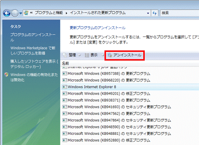This screenshot has width=199, height=145.
Task: Open Windows Marketplace で新しいプログラムを取得 link
Action: [33, 50]
